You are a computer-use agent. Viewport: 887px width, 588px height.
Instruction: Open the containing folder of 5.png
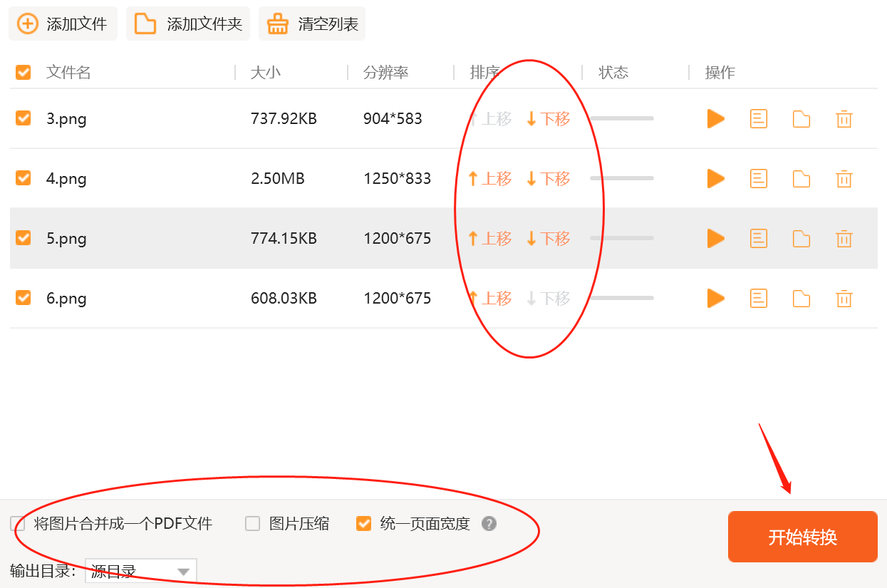[802, 238]
